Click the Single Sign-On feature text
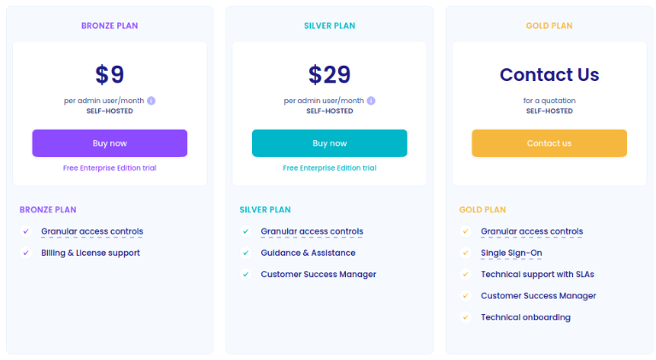 pyautogui.click(x=511, y=253)
